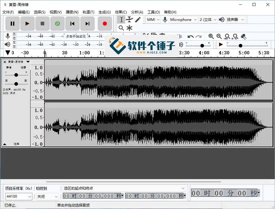Open the 效果 menu
Image resolution: width=275 pixels, height=209 pixels.
(121, 12)
